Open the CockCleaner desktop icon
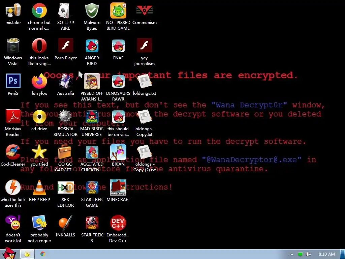 (x=13, y=152)
